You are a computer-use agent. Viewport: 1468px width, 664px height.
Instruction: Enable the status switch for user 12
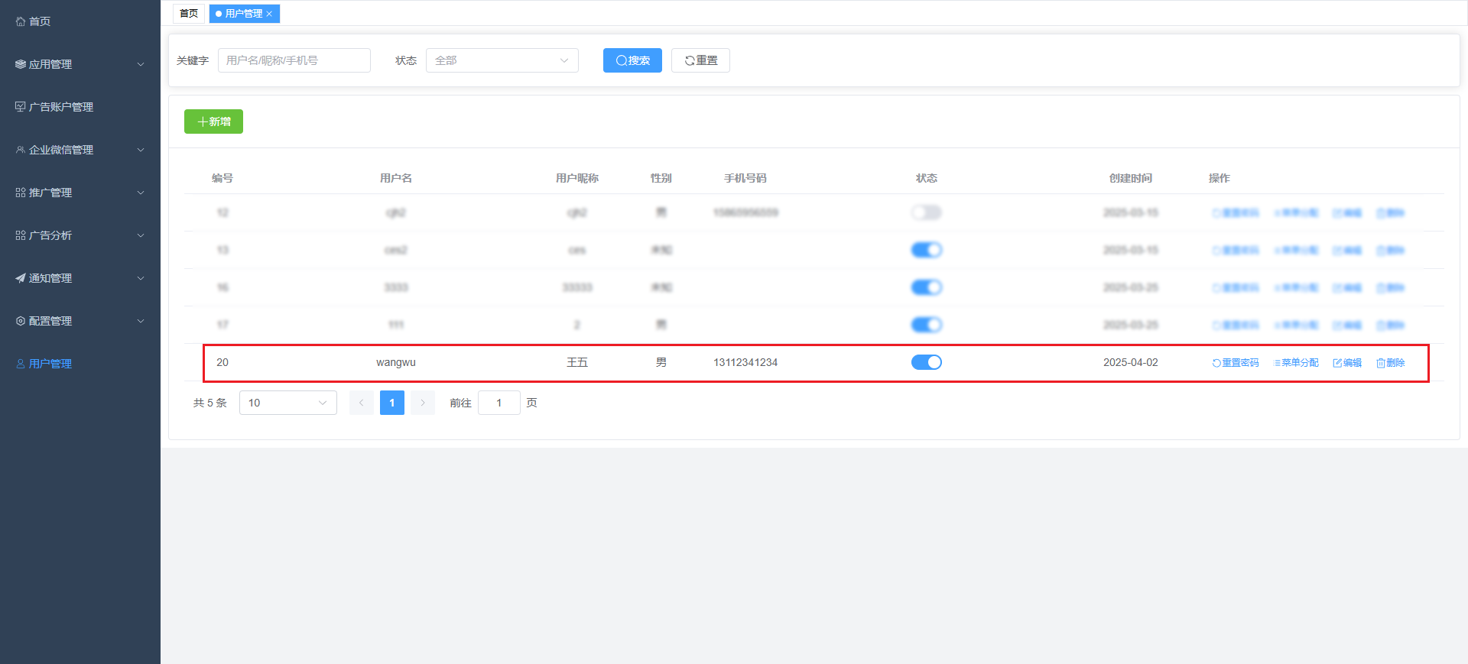pos(926,212)
